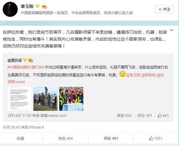Open 李玉刚's profile avatar
The image size is (179, 146).
[10, 9]
